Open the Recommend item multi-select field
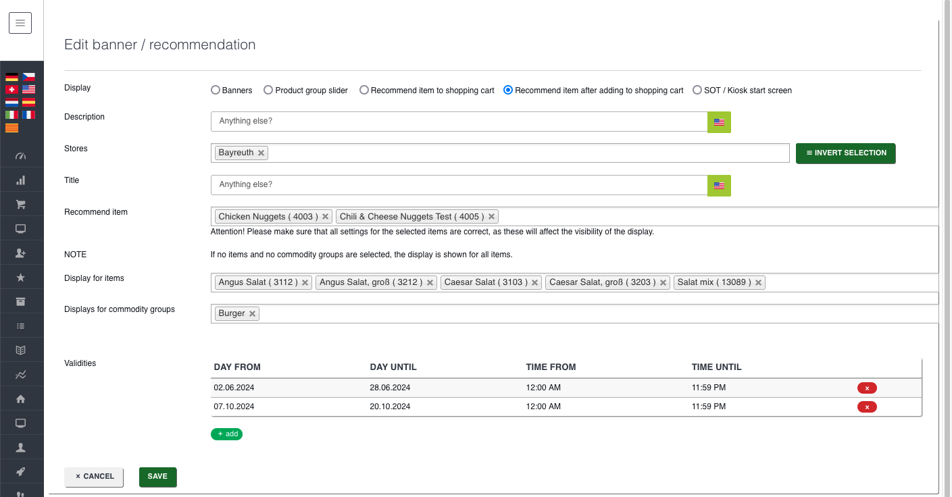Viewport: 952px width, 497px height. (575, 216)
